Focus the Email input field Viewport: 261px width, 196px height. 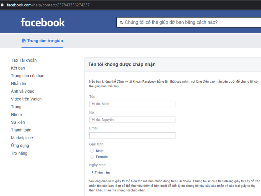coord(132,136)
